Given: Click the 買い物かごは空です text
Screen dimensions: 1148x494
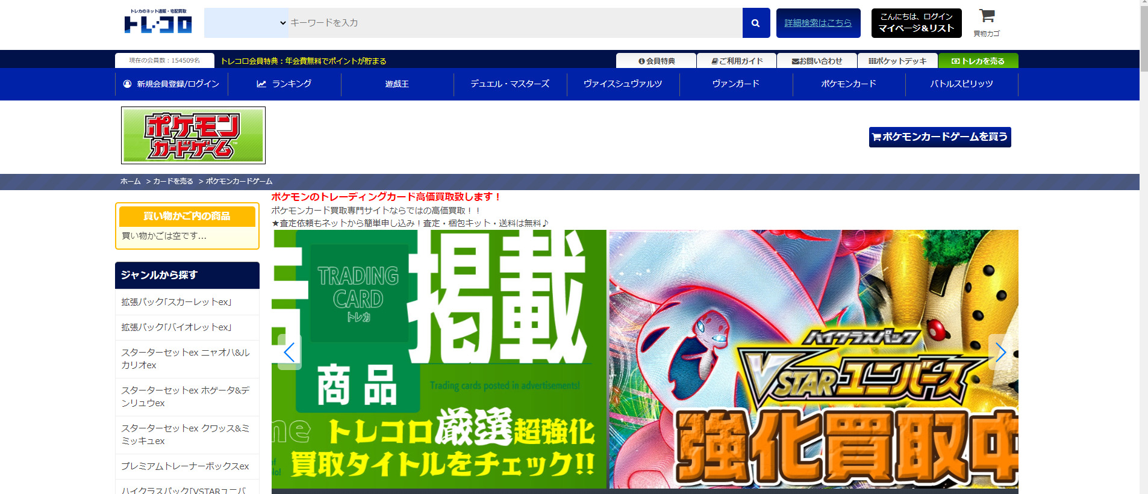Looking at the screenshot, I should click(164, 236).
